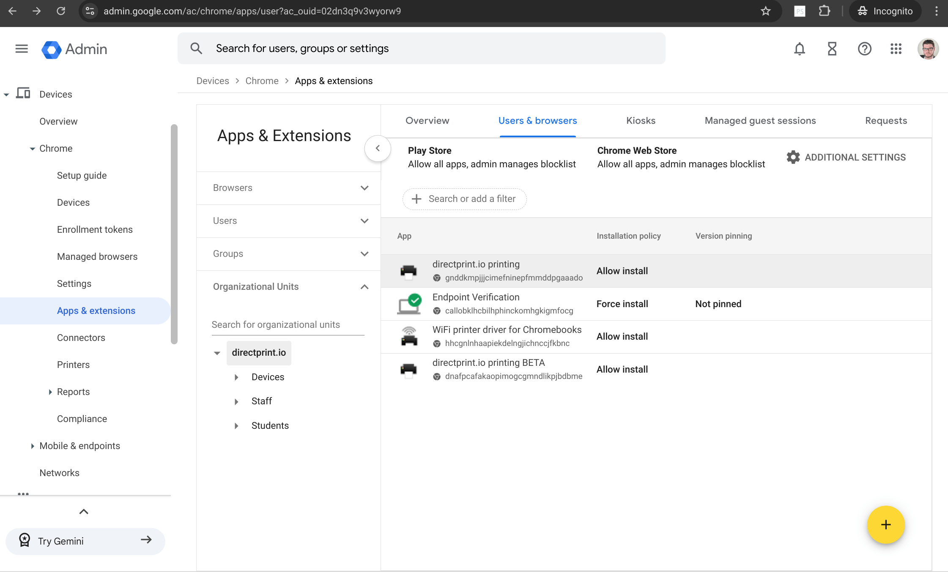Image resolution: width=948 pixels, height=572 pixels.
Task: Open the main navigation hamburger menu
Action: (21, 49)
